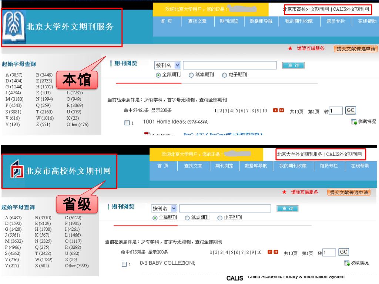379x284 pixels.
Task: Browse journals starting with B (3448)
Action: [44, 75]
